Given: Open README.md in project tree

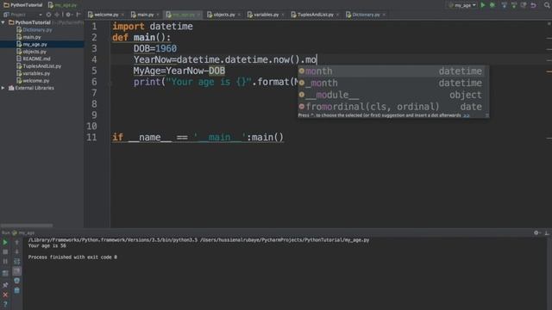Looking at the screenshot, I should tap(36, 59).
